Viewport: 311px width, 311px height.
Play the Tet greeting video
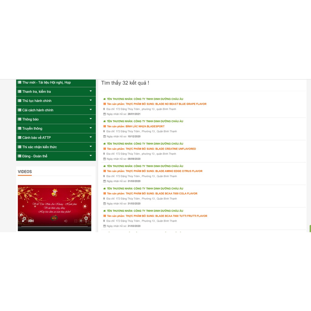[x=23, y=221]
